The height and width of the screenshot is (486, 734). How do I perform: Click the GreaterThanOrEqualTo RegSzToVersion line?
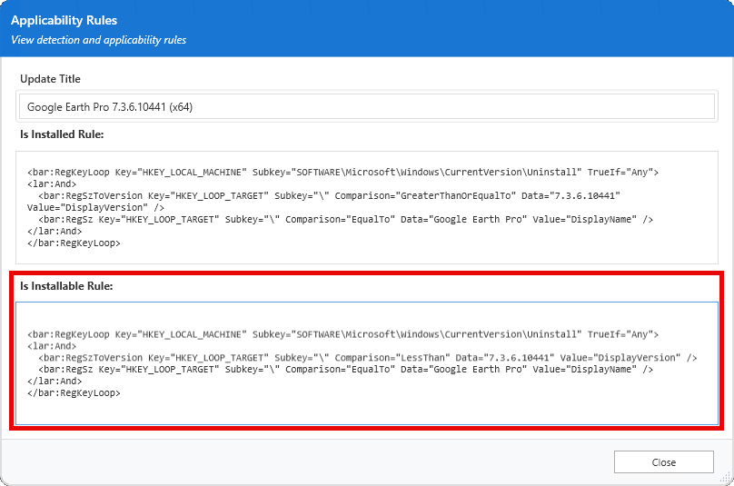click(328, 195)
